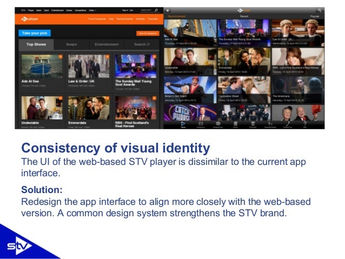Click the 'Consistency of visual identity' heading
Viewport: 345px width, 259px height.
(116, 148)
